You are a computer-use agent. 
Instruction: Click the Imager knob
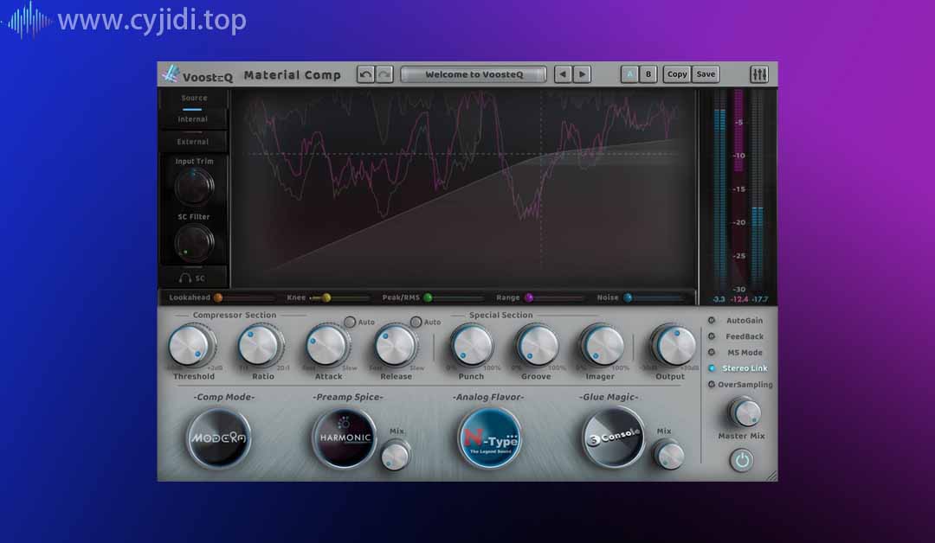[602, 345]
